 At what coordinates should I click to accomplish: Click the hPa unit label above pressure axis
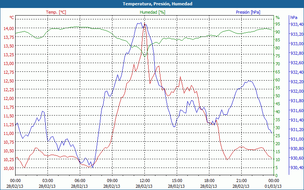tap(294, 17)
